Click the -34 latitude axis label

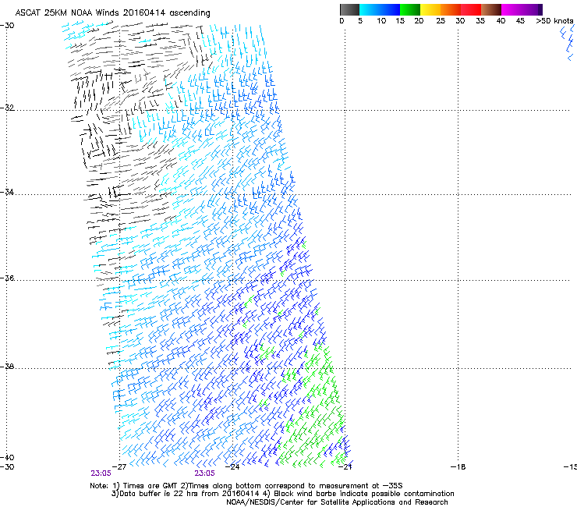7,192
